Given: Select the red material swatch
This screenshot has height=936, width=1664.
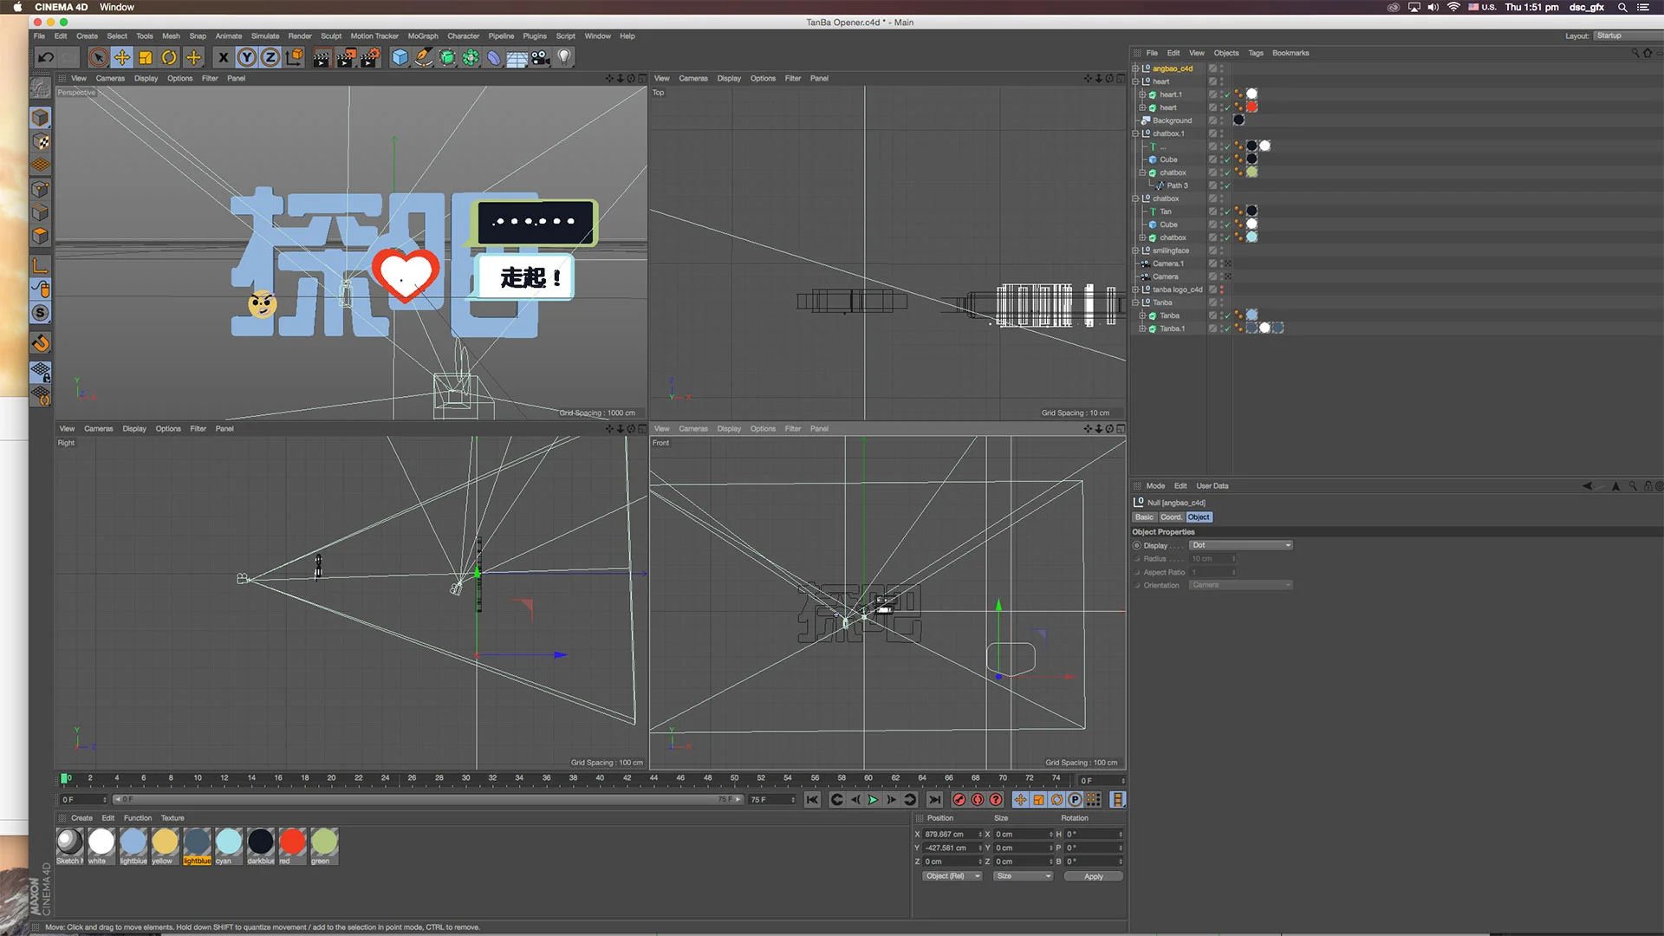Looking at the screenshot, I should click(292, 842).
